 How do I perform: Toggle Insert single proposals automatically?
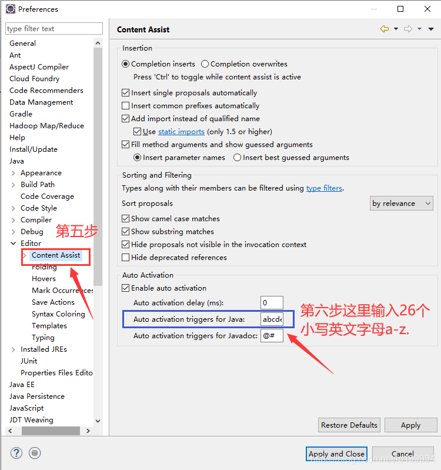125,93
